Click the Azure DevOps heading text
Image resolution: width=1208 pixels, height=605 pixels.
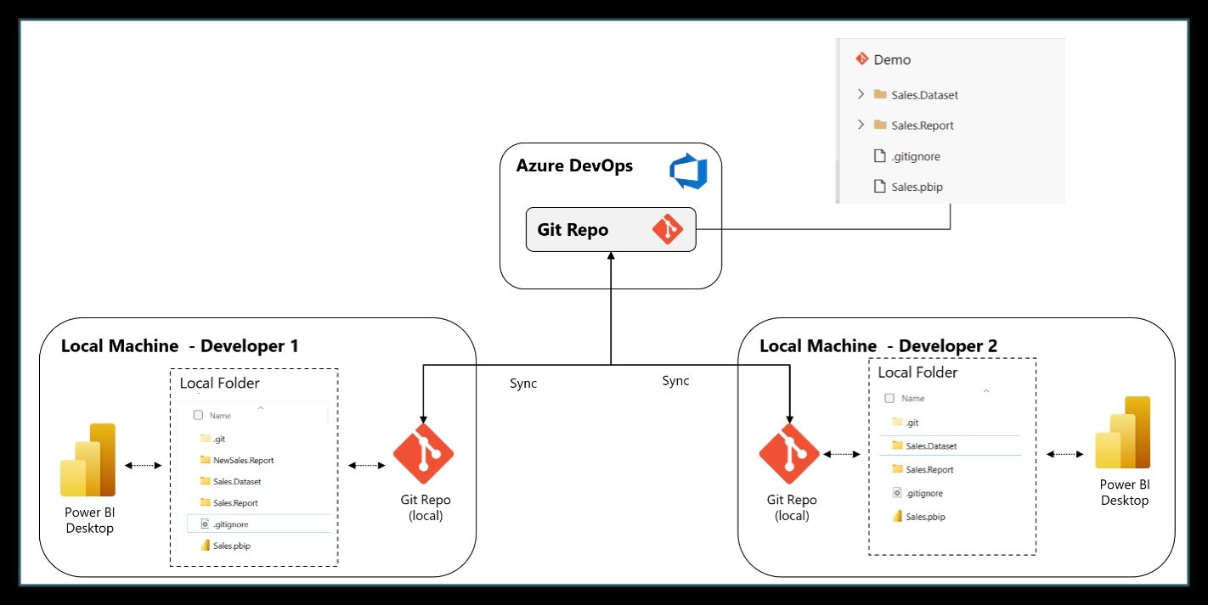[574, 165]
